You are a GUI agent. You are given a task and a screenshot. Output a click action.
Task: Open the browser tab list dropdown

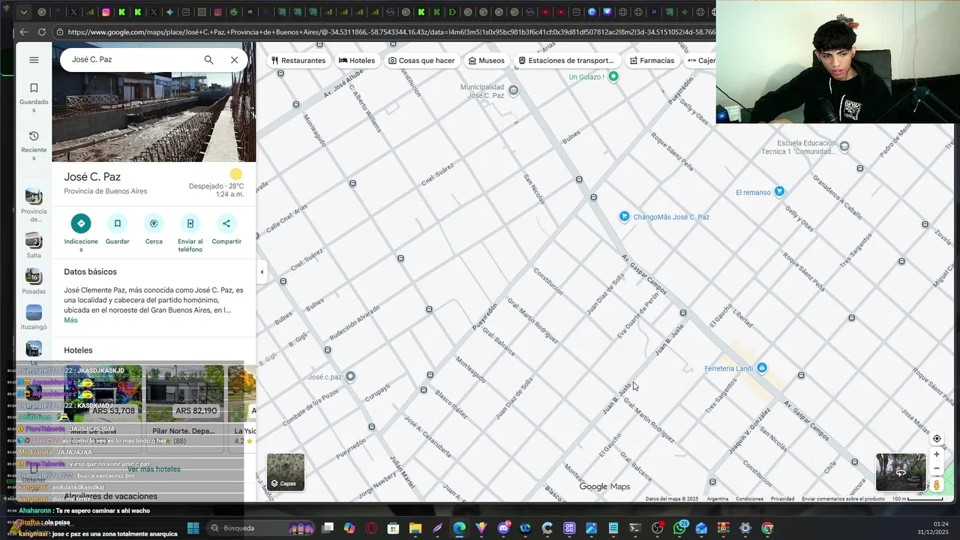point(24,12)
